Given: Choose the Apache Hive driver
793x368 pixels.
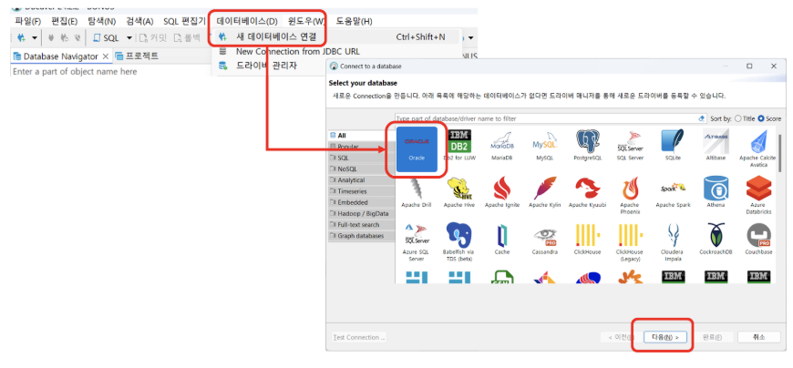Looking at the screenshot, I should point(458,192).
